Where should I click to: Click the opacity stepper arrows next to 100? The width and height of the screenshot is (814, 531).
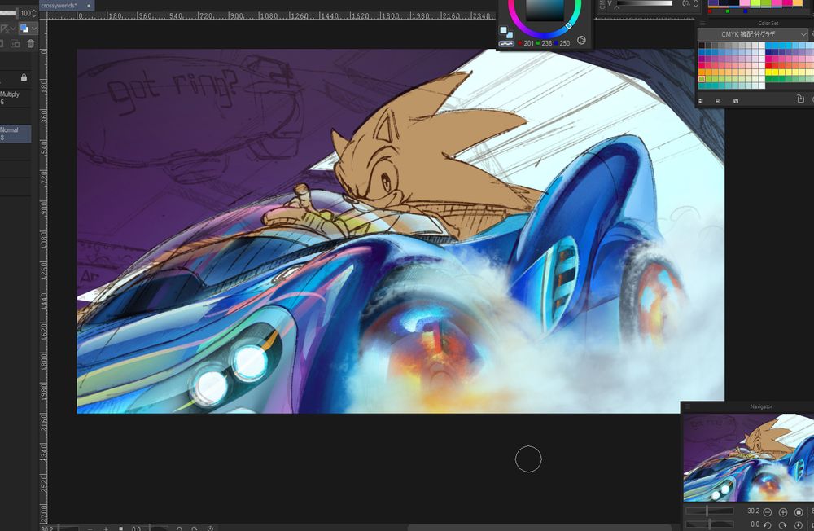(34, 13)
